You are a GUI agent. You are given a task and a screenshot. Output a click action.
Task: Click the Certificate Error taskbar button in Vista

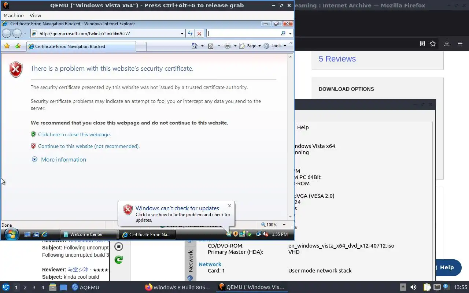(147, 234)
